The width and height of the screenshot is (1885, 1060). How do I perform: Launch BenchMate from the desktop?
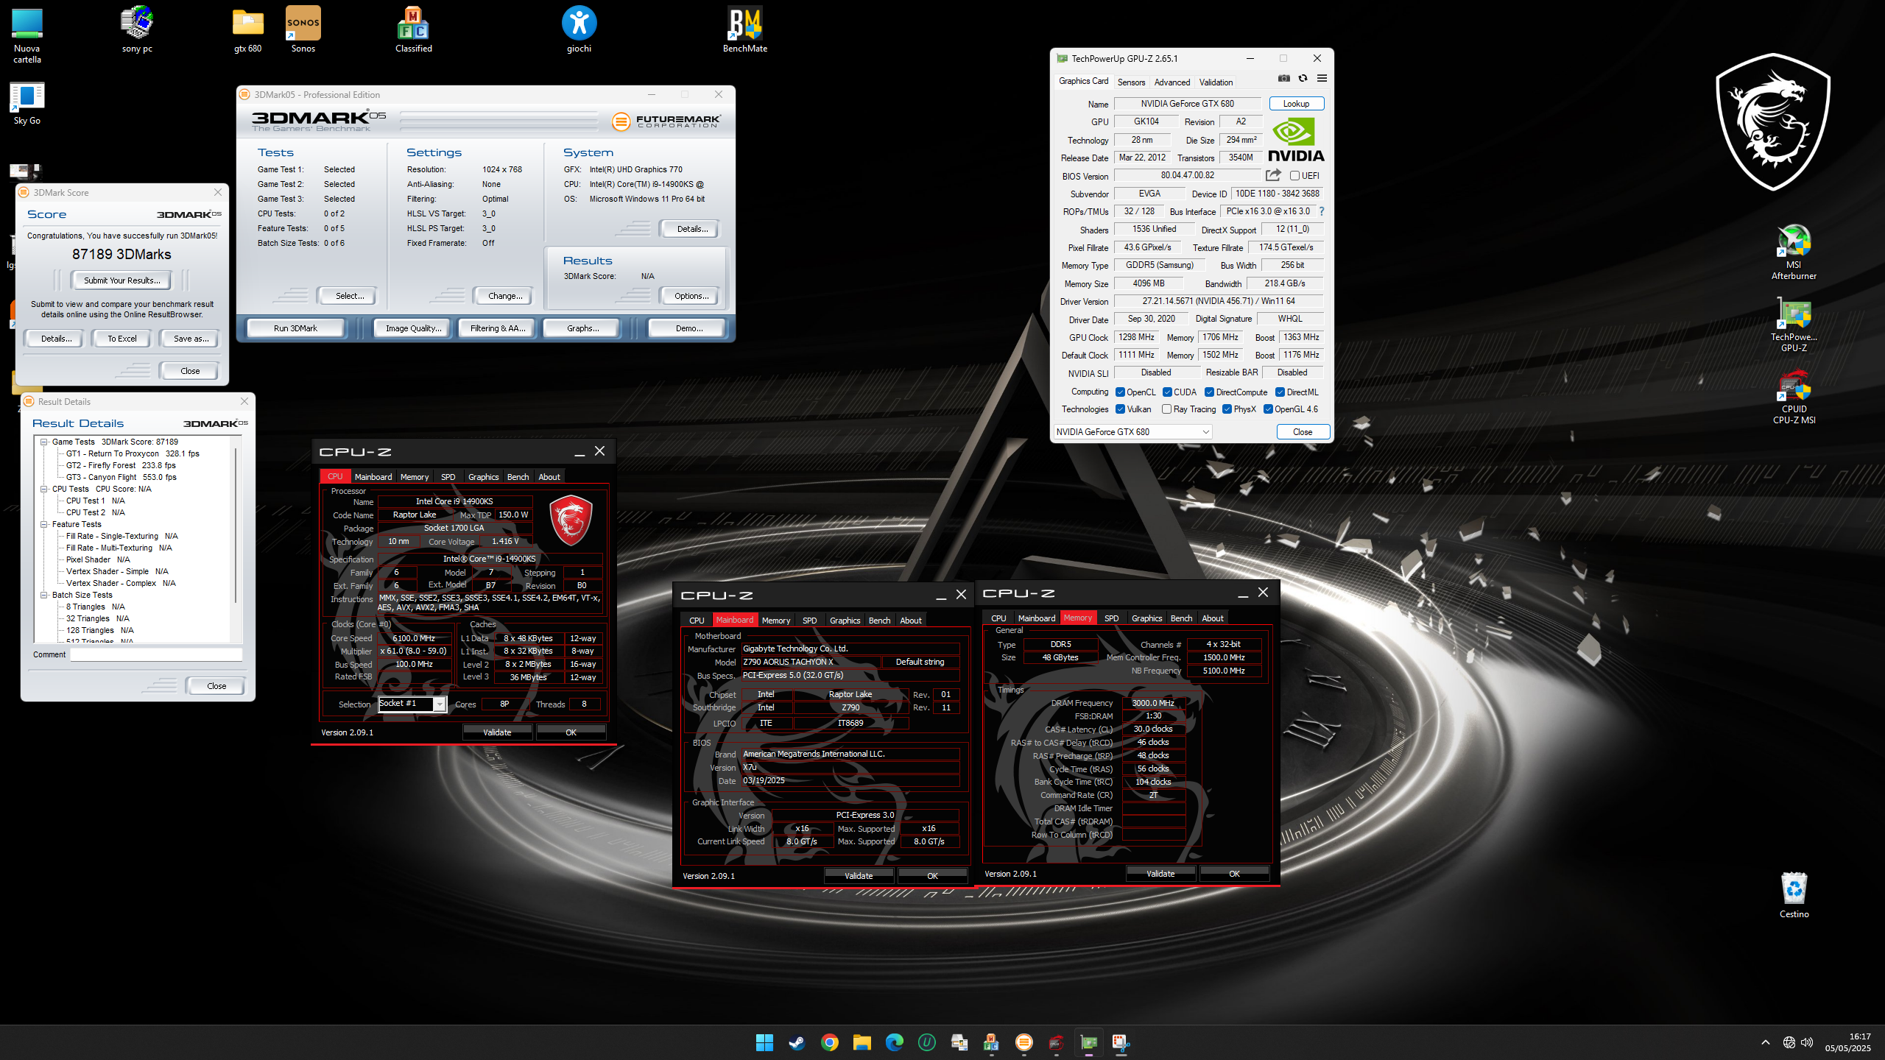pos(744,29)
